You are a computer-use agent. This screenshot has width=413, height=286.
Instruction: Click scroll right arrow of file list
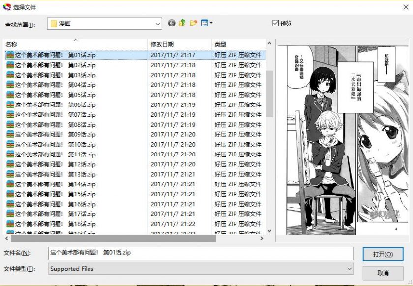[x=262, y=239]
